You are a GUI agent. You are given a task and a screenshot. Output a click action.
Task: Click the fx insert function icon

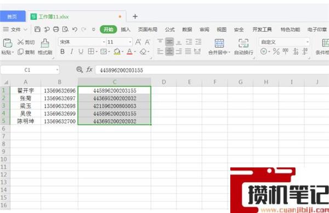pyautogui.click(x=89, y=69)
